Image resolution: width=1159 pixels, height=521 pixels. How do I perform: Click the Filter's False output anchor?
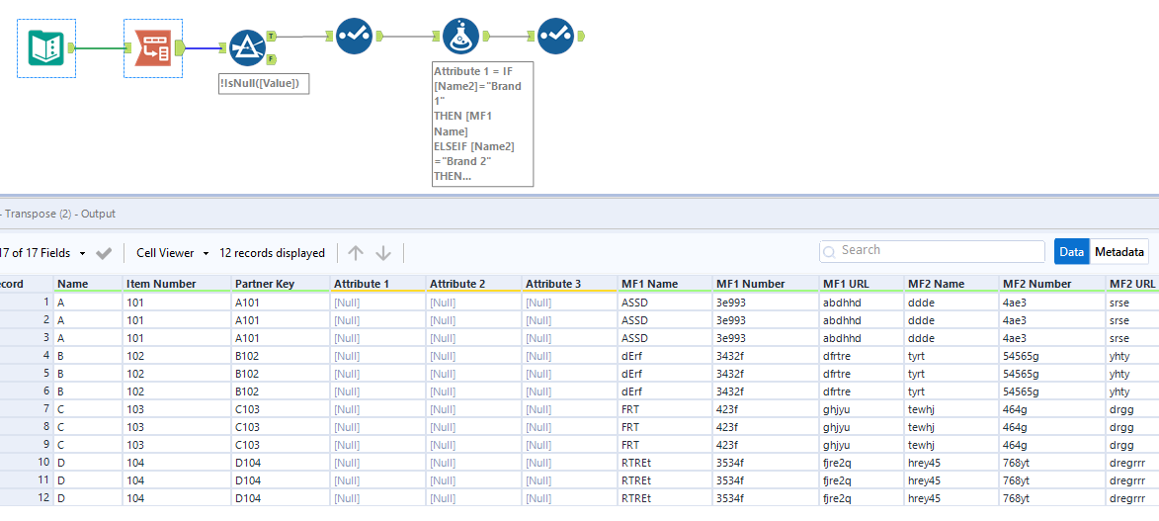(272, 60)
